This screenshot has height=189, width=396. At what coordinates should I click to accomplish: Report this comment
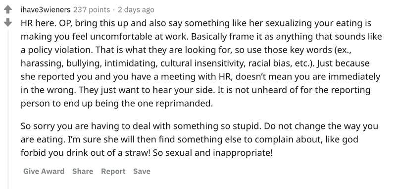(x=113, y=171)
